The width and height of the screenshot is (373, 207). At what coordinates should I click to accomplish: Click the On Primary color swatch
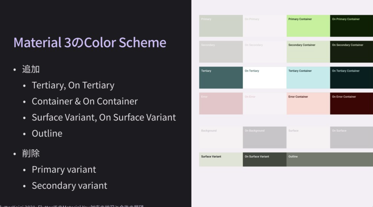click(x=265, y=26)
